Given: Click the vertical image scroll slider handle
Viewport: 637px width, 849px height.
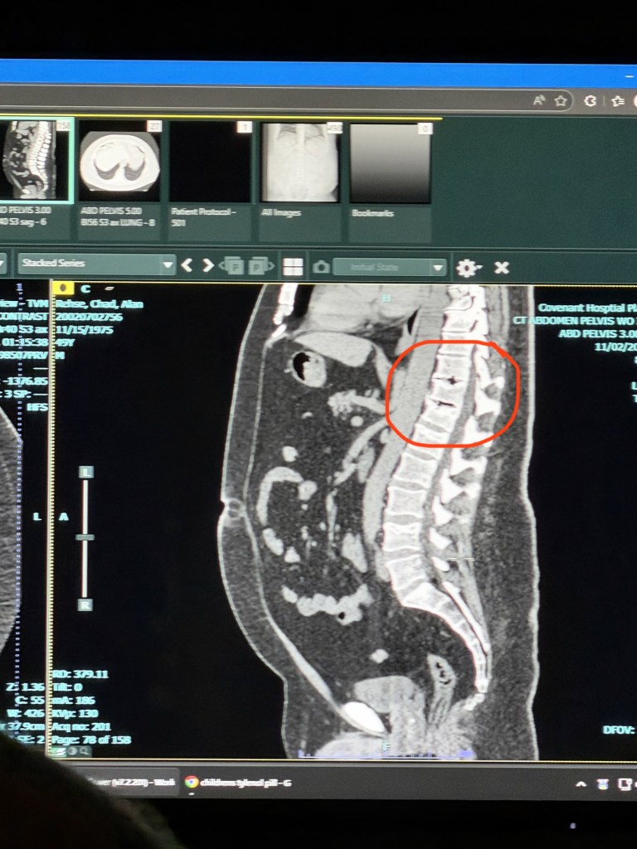Looking at the screenshot, I should click(85, 537).
